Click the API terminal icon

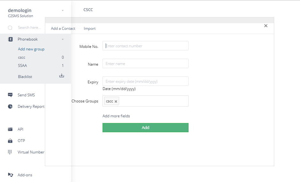pyautogui.click(x=10, y=129)
